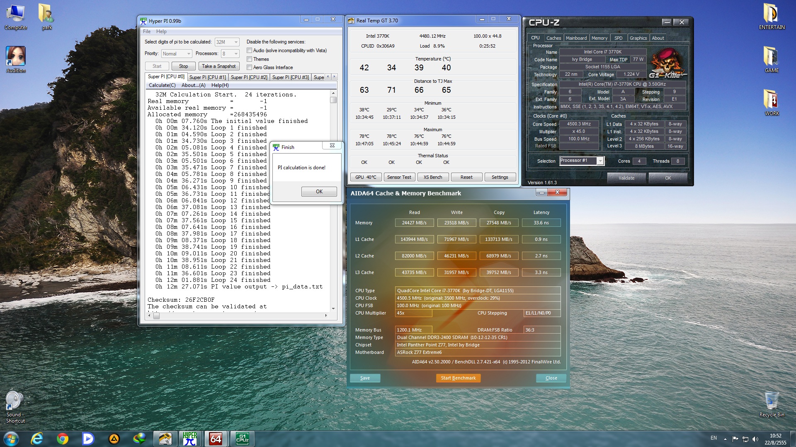The width and height of the screenshot is (796, 447).
Task: Click the volume icon in system tray
Action: [x=755, y=439]
